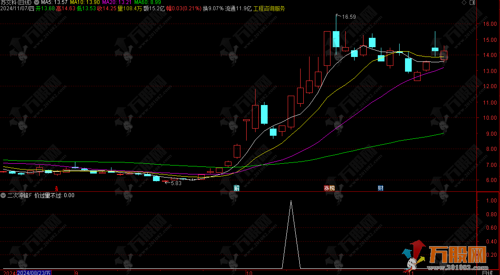Select the MA20: 13.21 label
Viewport: 500px width, 275px height.
(x=117, y=3)
